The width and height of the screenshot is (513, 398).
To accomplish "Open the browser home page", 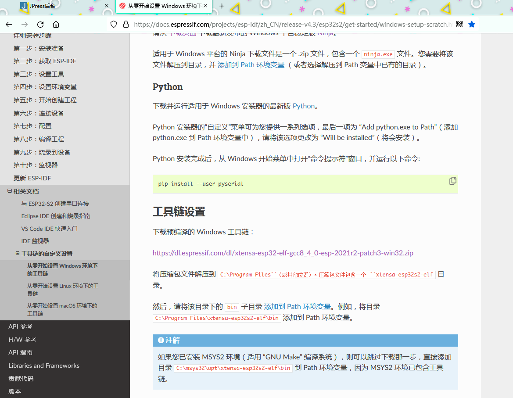I will tap(56, 25).
